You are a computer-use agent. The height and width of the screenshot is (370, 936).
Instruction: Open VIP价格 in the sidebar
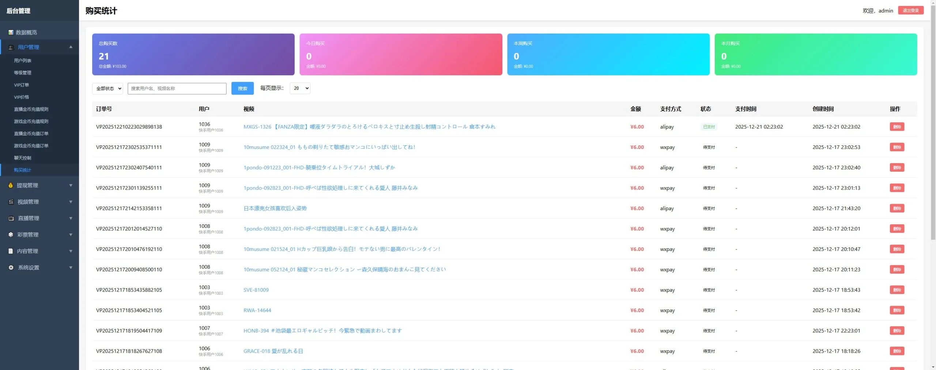[x=22, y=97]
